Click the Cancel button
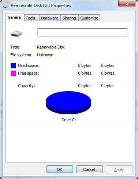Viewport: 138px width, 179px height. pos(89,169)
